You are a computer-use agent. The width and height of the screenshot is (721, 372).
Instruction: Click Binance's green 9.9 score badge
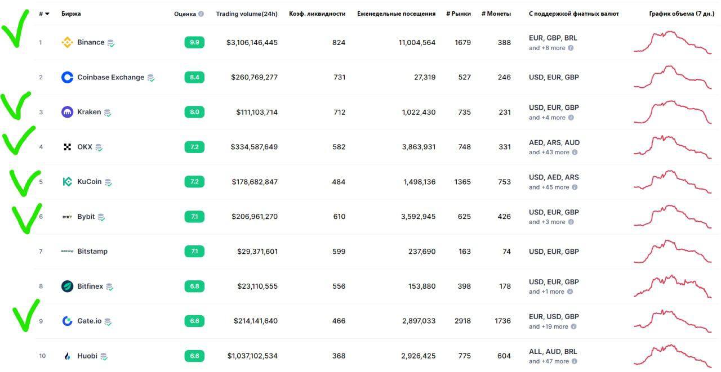click(194, 42)
